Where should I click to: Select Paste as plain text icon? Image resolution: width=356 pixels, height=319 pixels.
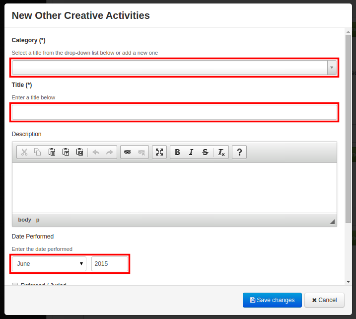tap(66, 152)
